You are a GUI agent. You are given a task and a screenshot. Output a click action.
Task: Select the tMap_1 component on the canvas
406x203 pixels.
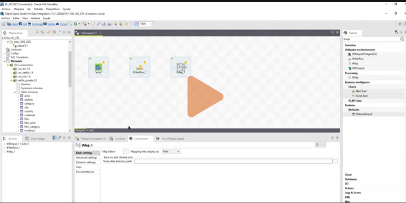click(x=181, y=67)
